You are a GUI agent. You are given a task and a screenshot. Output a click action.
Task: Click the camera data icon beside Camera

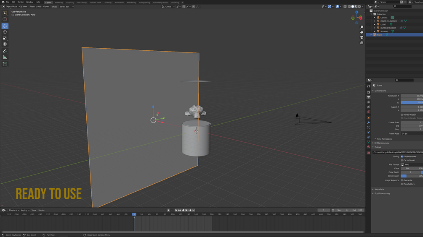[x=393, y=18]
